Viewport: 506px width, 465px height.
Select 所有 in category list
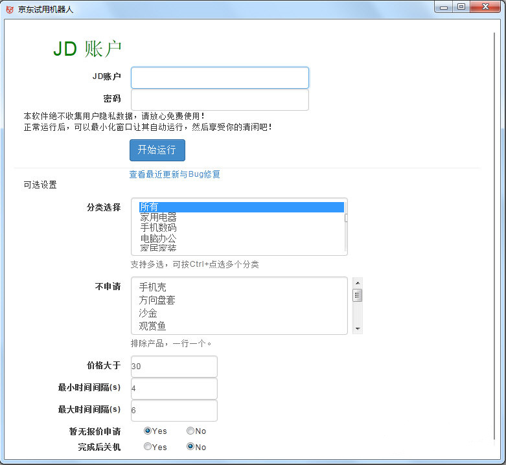[241, 207]
